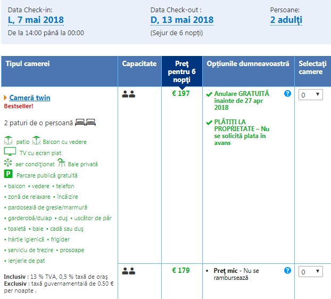Open help icon beside free cancellation
Viewport: 331px width, 299px height.
click(288, 93)
